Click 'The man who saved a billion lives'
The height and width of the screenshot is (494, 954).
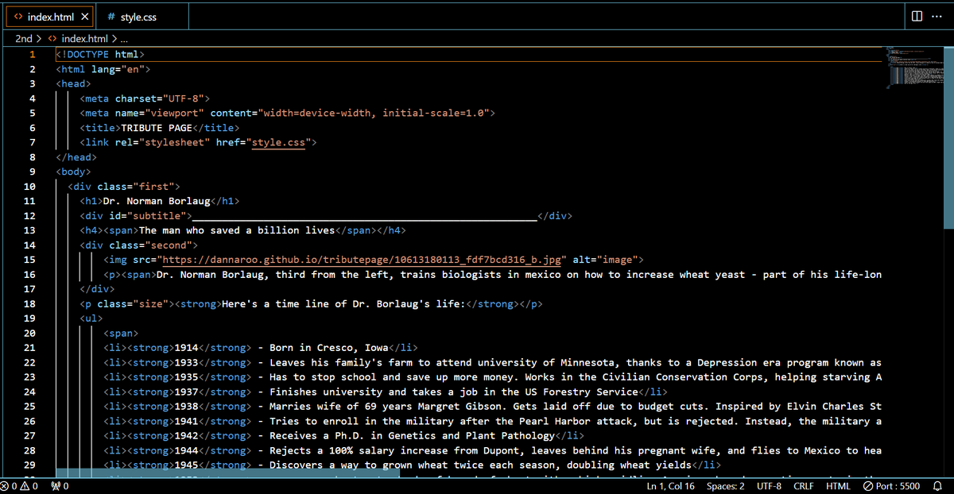point(237,230)
